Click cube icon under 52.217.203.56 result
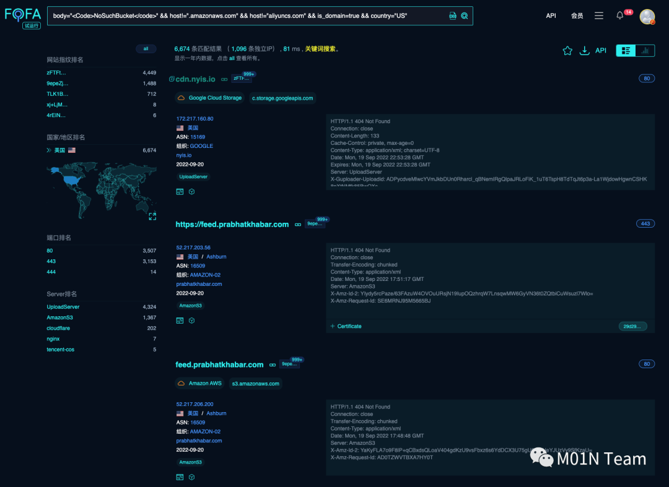Image resolution: width=669 pixels, height=487 pixels. pos(191,321)
